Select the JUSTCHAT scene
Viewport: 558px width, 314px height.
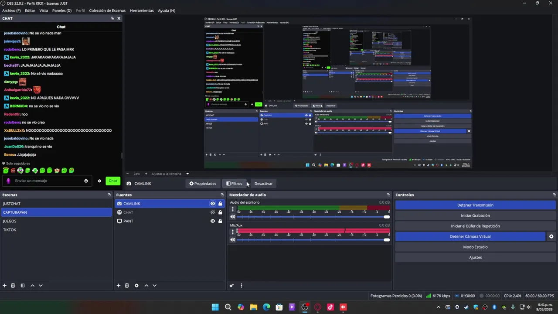[x=56, y=204]
